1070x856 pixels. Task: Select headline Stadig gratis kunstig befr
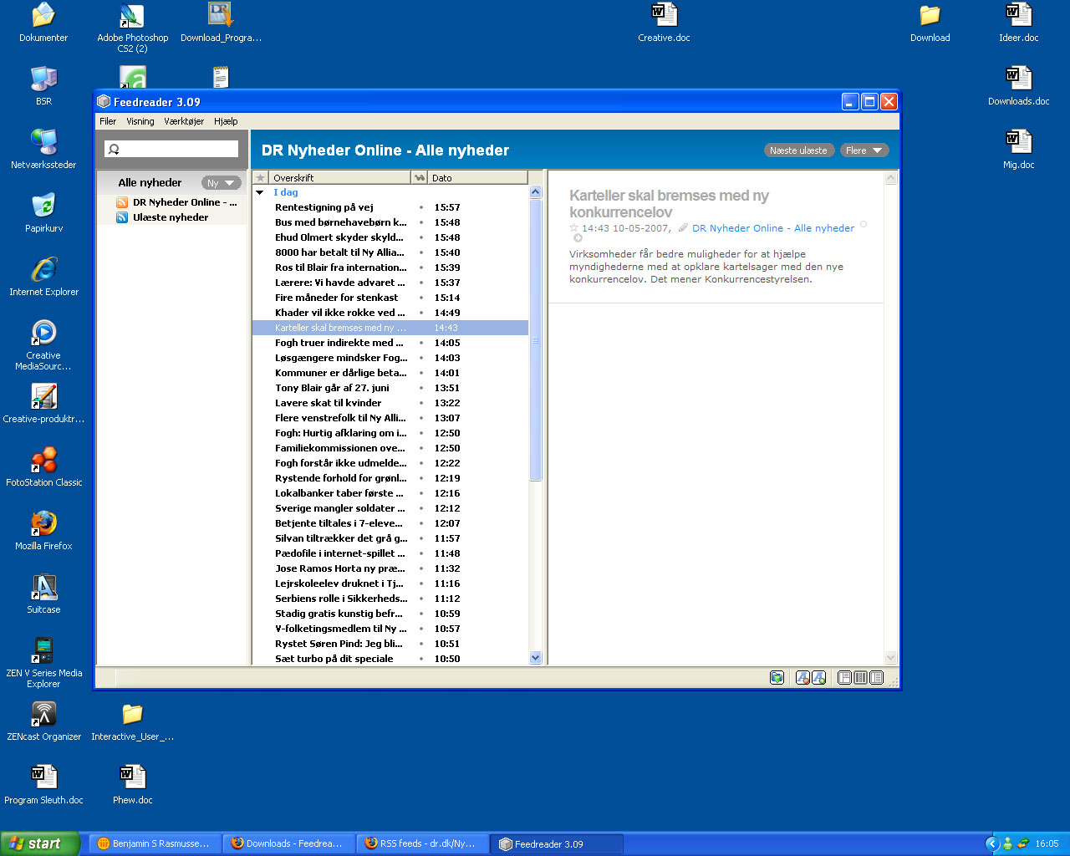[339, 614]
